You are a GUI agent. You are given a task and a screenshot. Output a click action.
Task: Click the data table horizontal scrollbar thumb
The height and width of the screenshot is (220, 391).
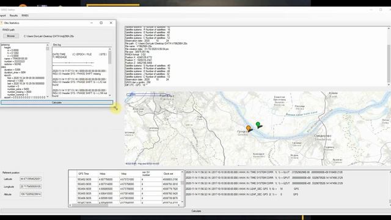(x=90, y=205)
